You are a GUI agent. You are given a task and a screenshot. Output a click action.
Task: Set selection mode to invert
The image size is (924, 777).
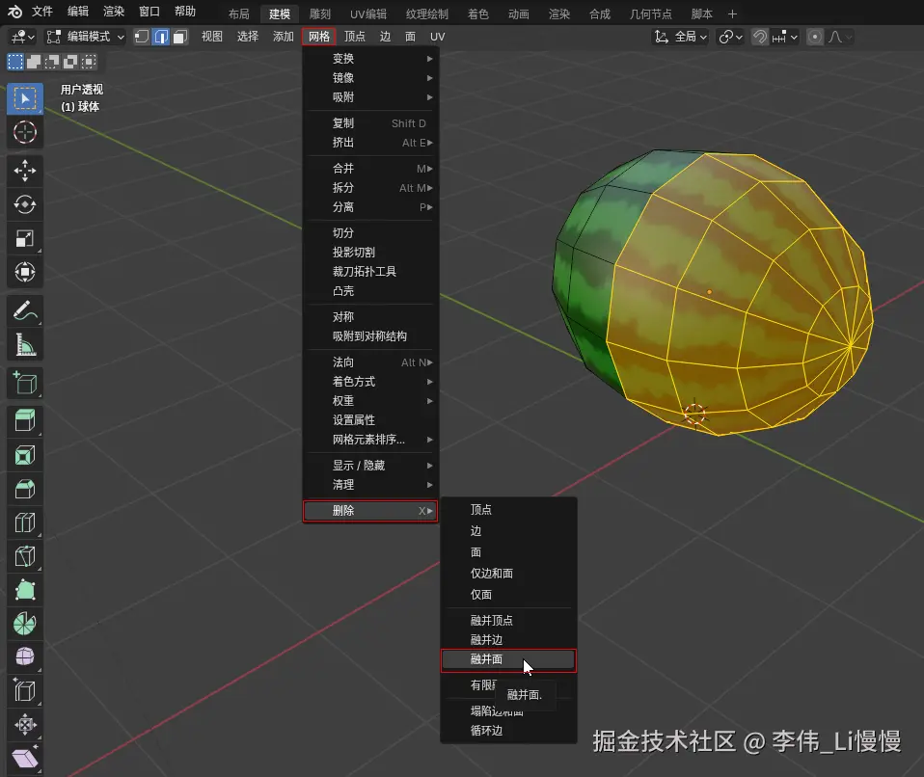coord(70,62)
